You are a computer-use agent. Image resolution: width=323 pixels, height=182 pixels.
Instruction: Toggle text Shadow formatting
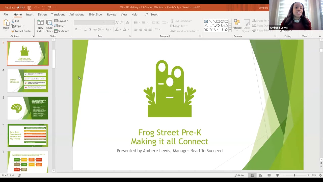pos(90,29)
